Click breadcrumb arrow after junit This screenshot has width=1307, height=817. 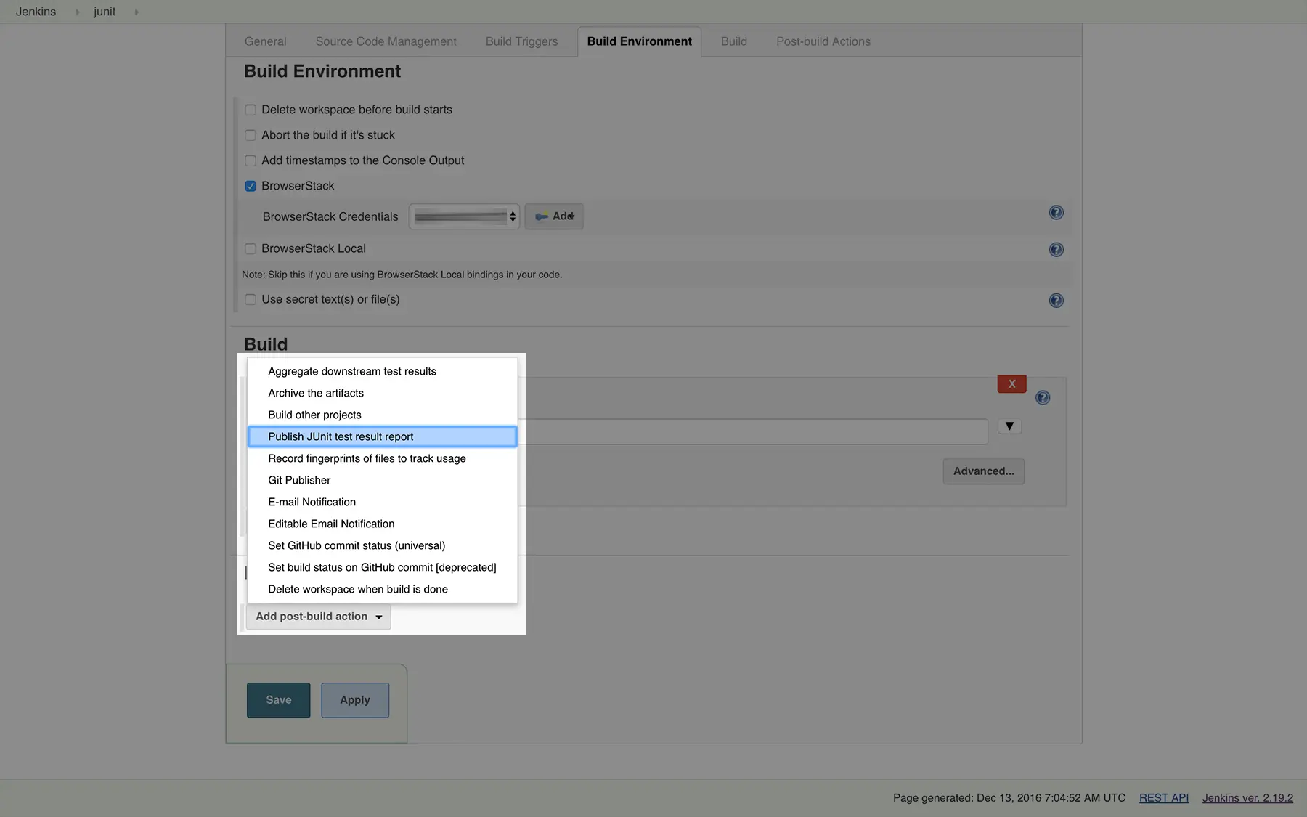coord(137,12)
